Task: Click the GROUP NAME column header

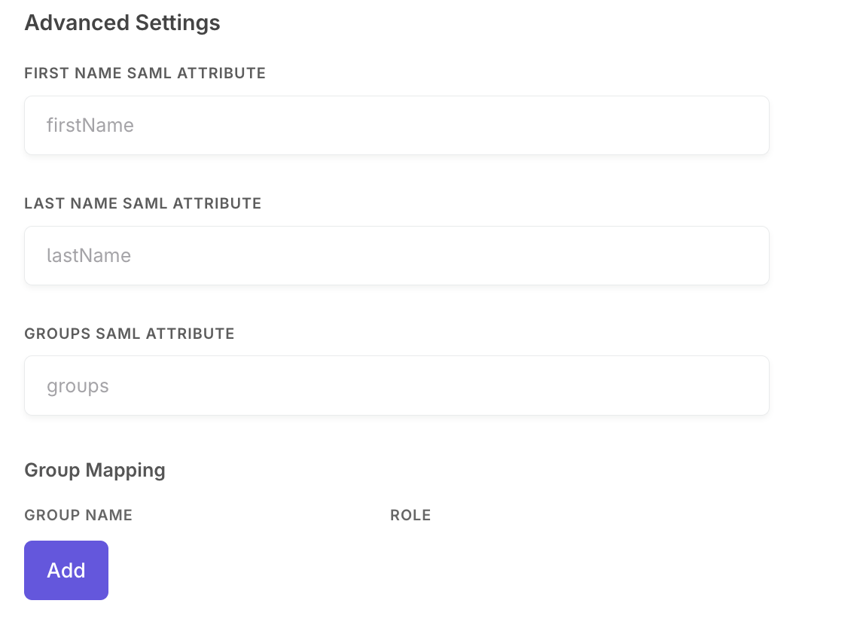Action: point(78,515)
